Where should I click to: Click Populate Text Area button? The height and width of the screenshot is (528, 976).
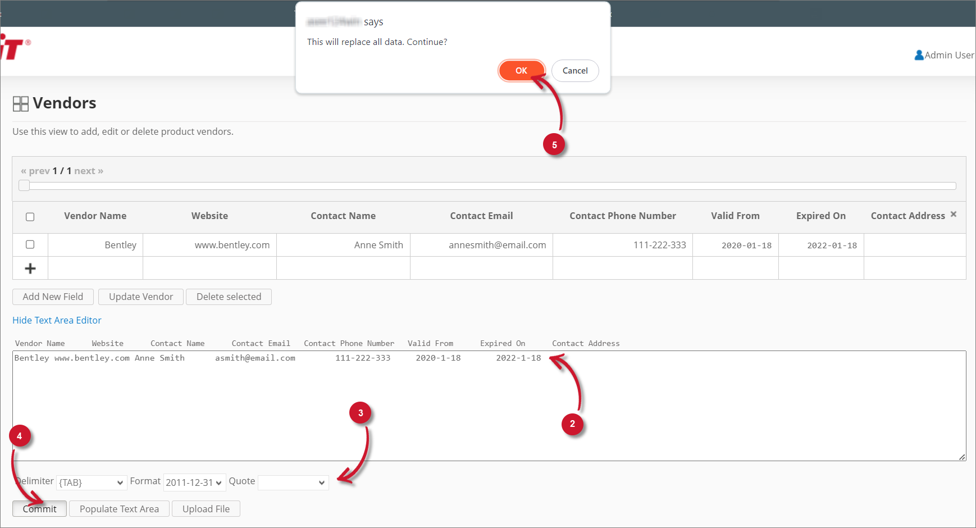tap(119, 509)
